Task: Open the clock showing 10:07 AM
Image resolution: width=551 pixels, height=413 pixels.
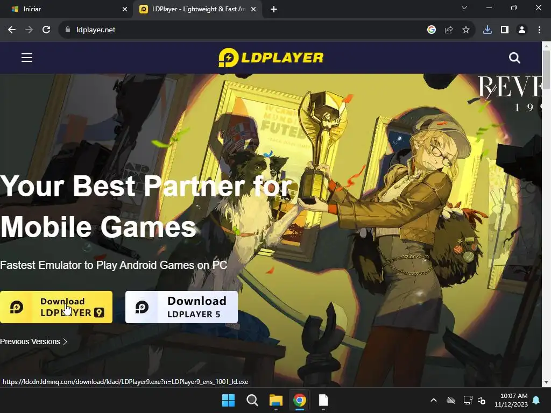Action: (511, 400)
